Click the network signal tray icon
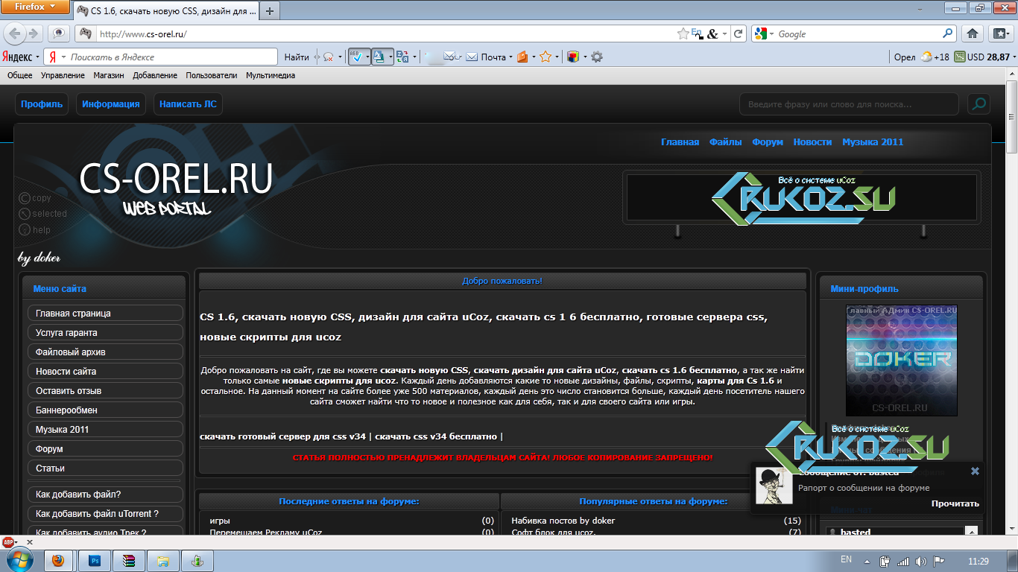 coord(902,561)
